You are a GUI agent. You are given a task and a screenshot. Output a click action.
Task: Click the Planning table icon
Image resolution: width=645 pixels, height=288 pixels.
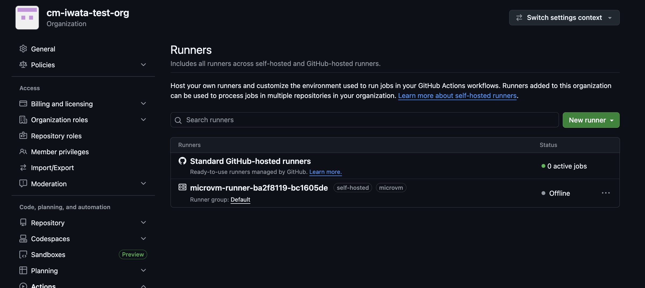[x=23, y=270]
